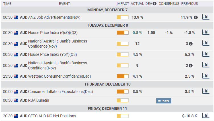Viewport: 214px width, 121px height.
Task: Click info icon next to 11.9 % previous value
Action: point(196,18)
